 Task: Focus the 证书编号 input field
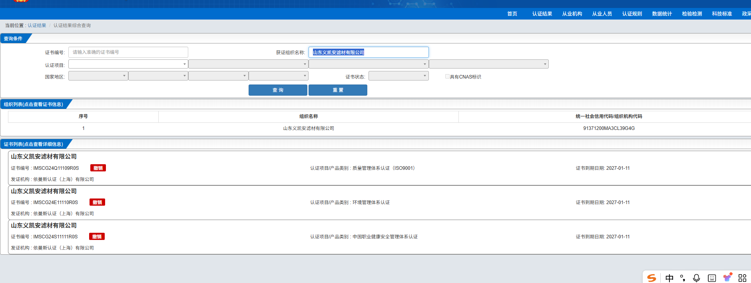[x=128, y=52]
